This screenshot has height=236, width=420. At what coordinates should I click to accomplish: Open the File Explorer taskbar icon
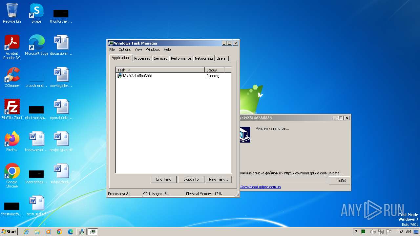tap(37, 232)
